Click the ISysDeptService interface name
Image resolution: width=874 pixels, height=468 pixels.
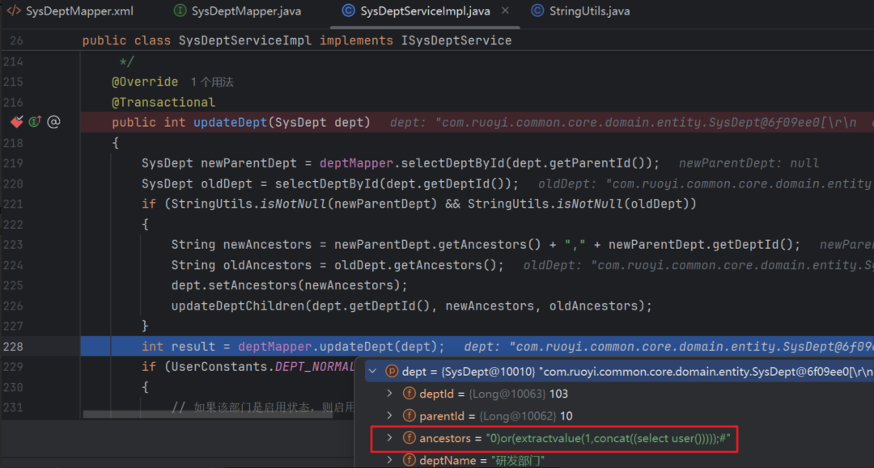pyautogui.click(x=456, y=40)
